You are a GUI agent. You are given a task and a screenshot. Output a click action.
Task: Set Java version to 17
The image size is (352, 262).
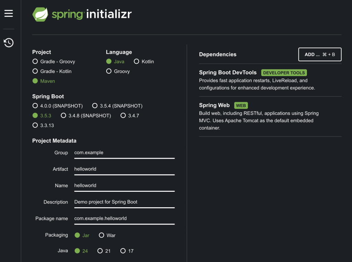(127, 251)
